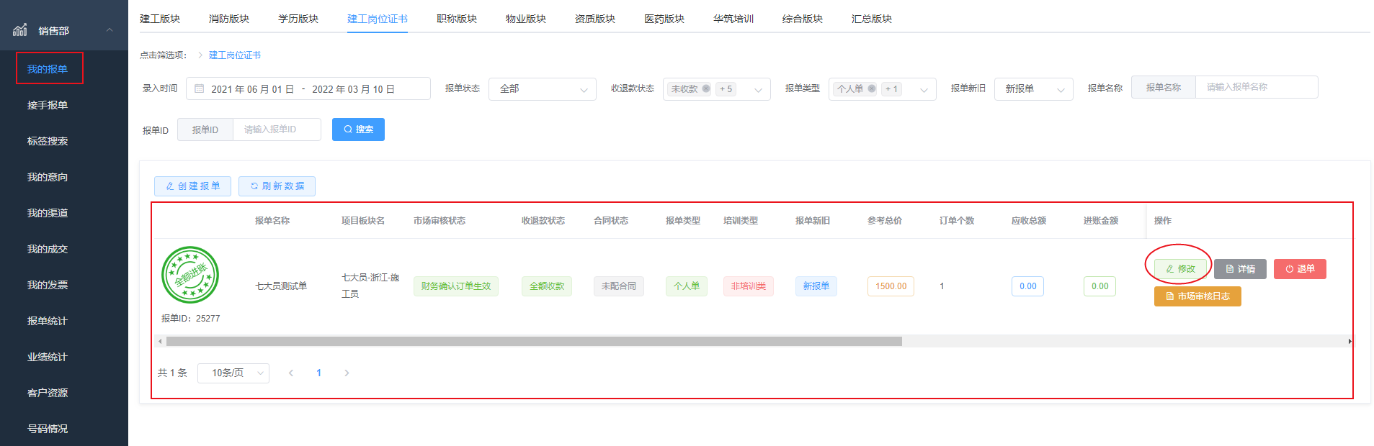
Task: Click the 销售部 chart icon in sidebar
Action: [20, 30]
